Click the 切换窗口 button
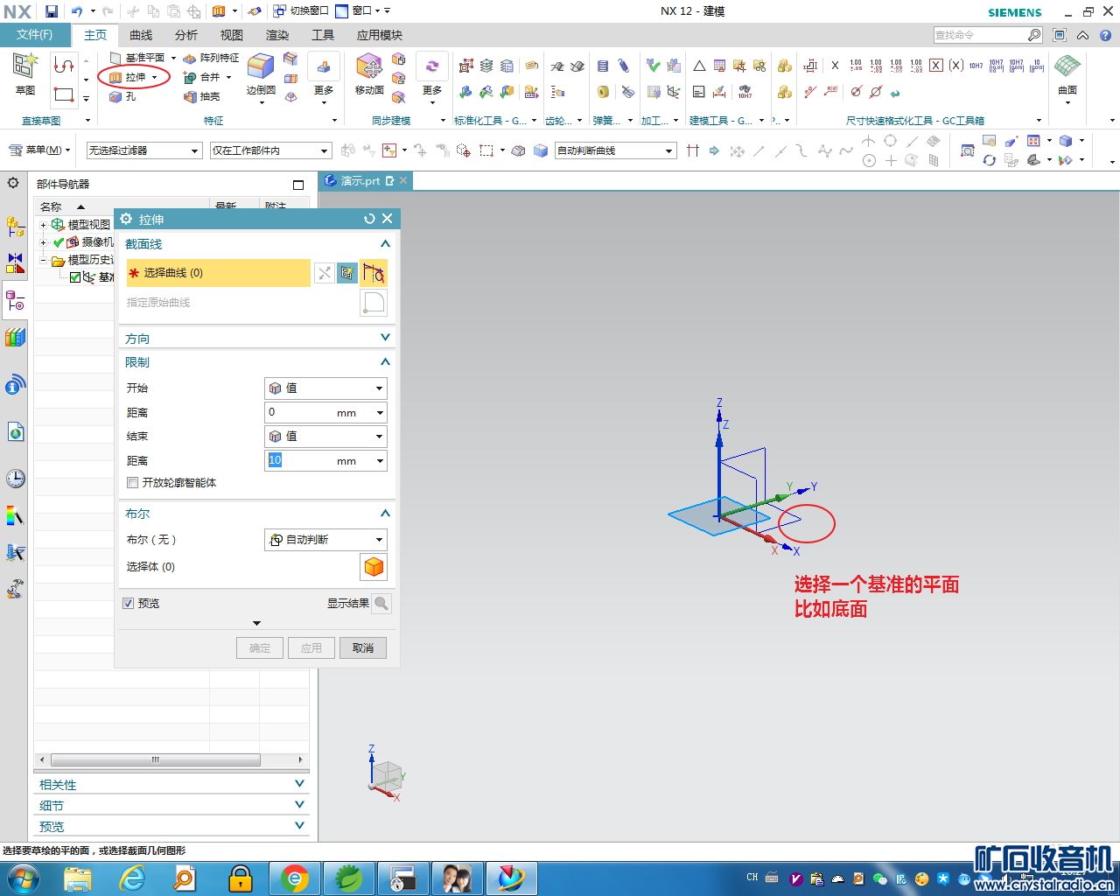This screenshot has width=1120, height=896. (302, 11)
